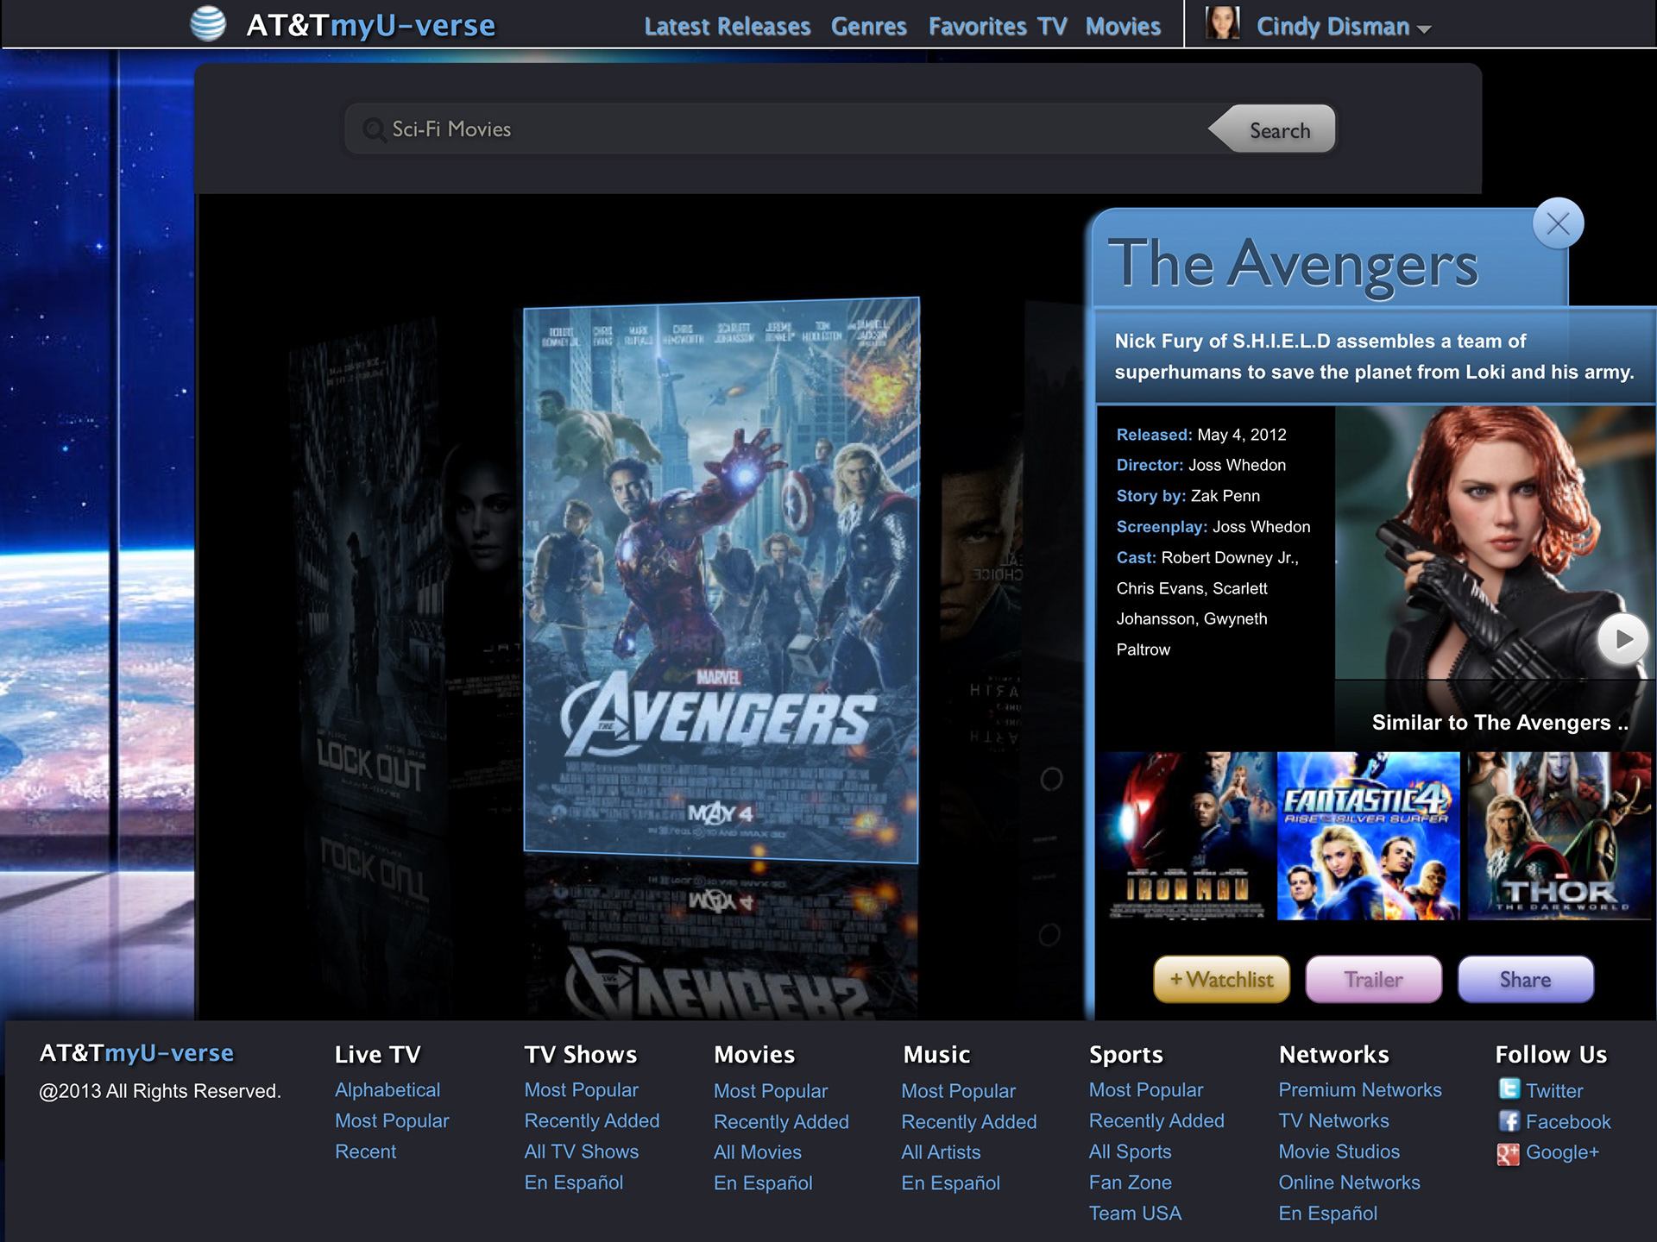
Task: Select the center Avengers poster
Action: (x=721, y=580)
